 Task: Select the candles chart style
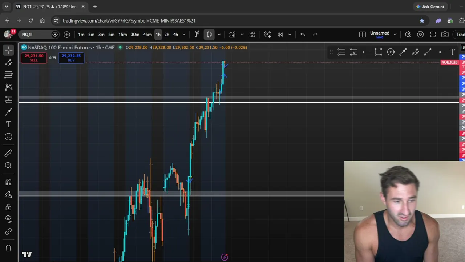[x=209, y=35]
